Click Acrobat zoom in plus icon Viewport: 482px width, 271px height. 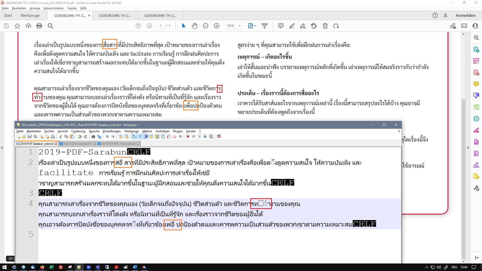[216, 26]
